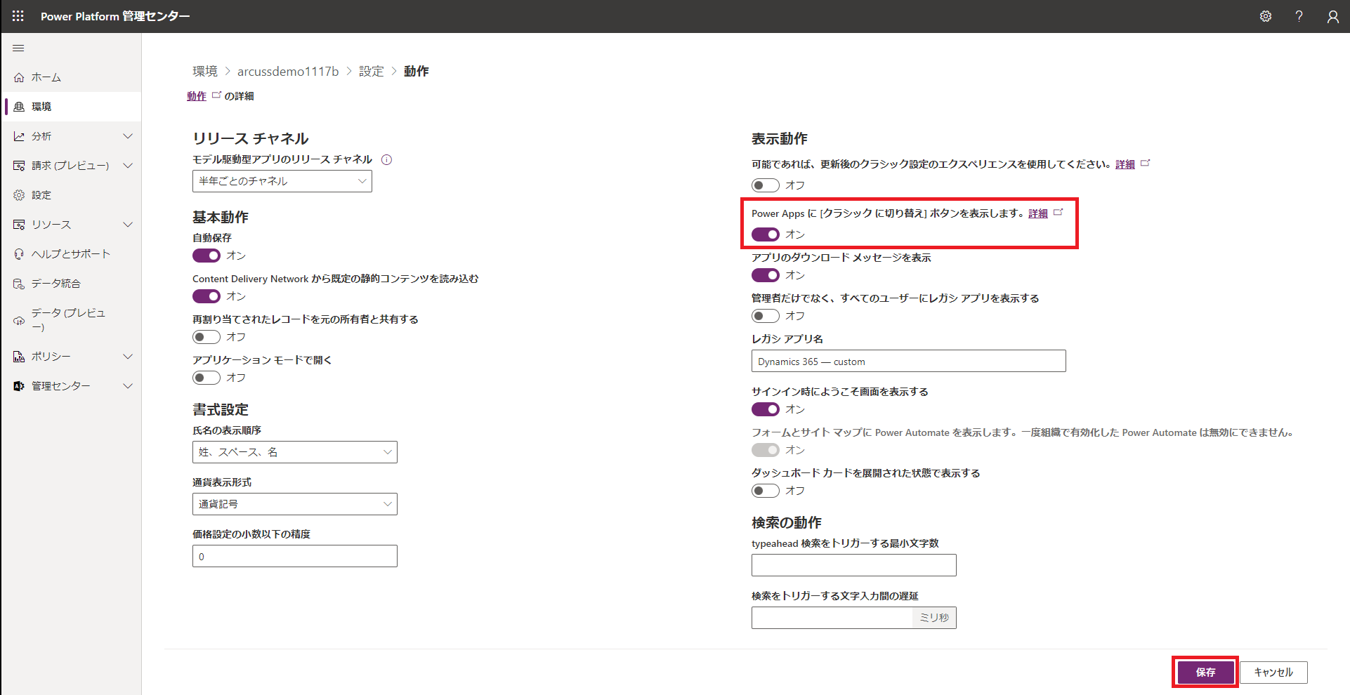Click the 価格設定の小数以下の精度 input field
This screenshot has width=1350, height=695.
tap(295, 556)
